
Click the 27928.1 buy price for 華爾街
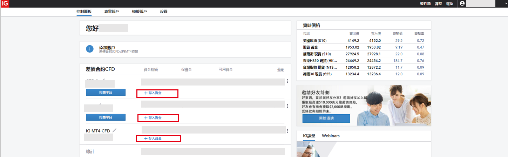pos(374,54)
